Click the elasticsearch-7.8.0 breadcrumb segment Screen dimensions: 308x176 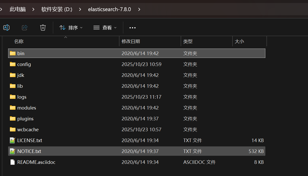pyautogui.click(x=109, y=9)
